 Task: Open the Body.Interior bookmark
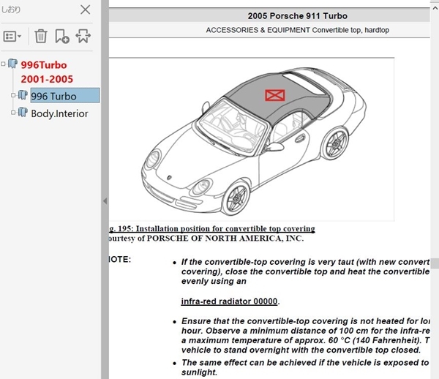[x=59, y=113]
